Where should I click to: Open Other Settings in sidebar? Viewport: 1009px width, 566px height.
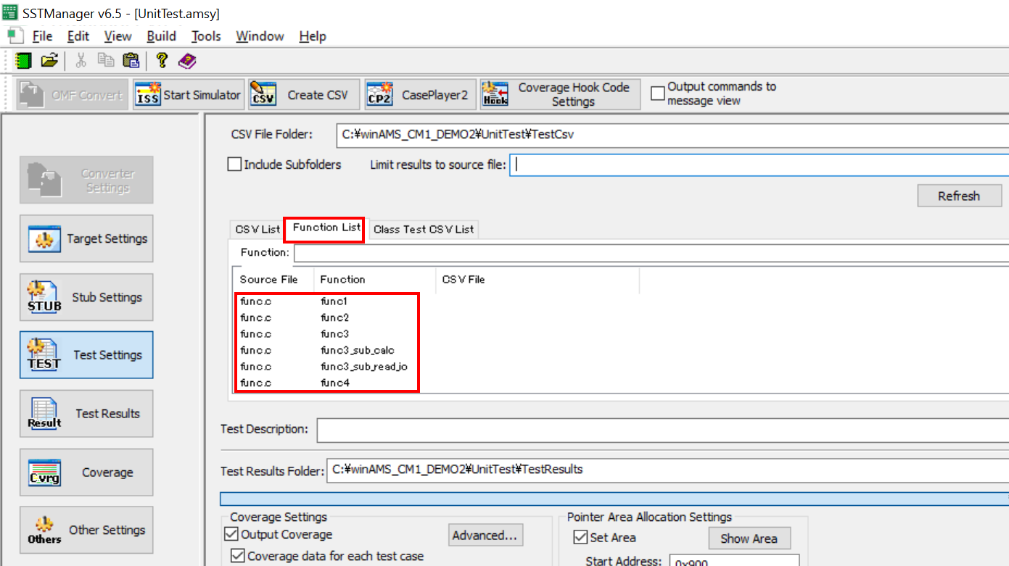[86, 530]
